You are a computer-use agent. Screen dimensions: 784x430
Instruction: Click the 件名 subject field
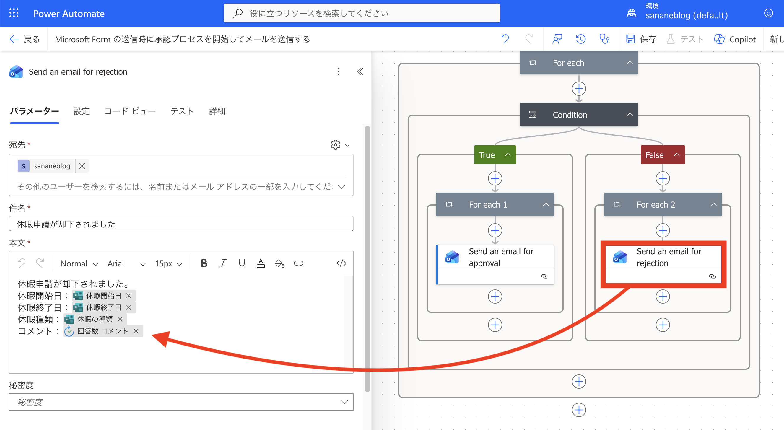181,224
